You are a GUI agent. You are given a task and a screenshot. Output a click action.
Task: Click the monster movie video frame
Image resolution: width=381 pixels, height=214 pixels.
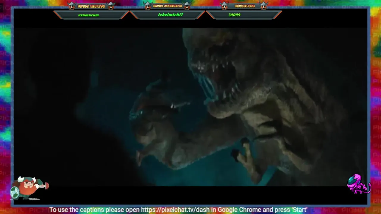point(190,107)
